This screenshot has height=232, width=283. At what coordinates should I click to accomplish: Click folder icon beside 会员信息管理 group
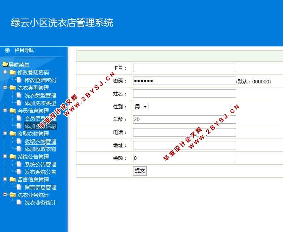coord(13,110)
